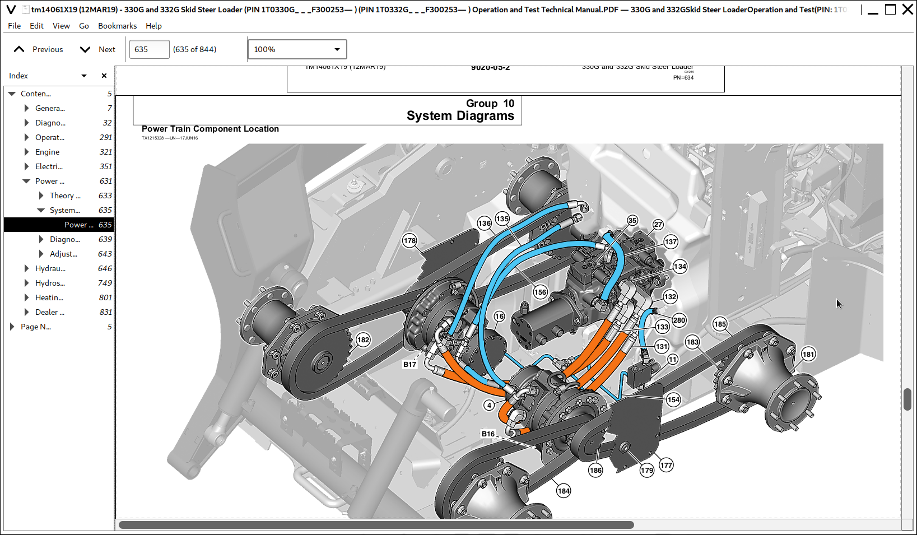Open the 100% zoom level dropdown
Viewport: 917px width, 535px height.
(x=337, y=49)
